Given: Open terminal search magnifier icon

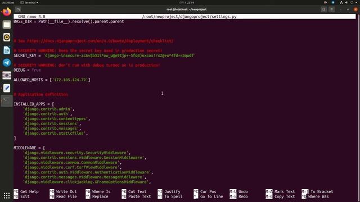Looking at the screenshot, I should pos(324,10).
